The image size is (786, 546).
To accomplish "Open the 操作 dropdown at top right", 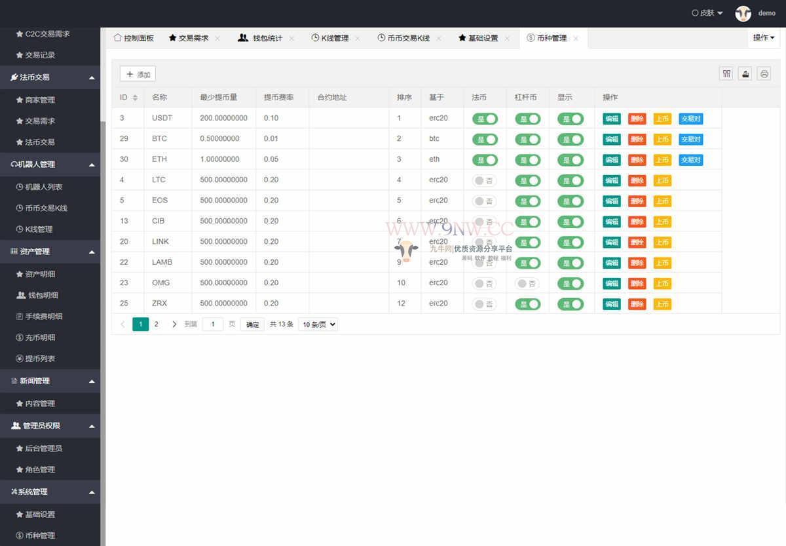I will [763, 38].
